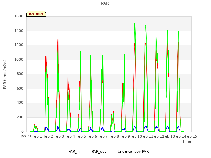Click the 1600 y-axis tick value
211x158 pixels.
point(19,16)
